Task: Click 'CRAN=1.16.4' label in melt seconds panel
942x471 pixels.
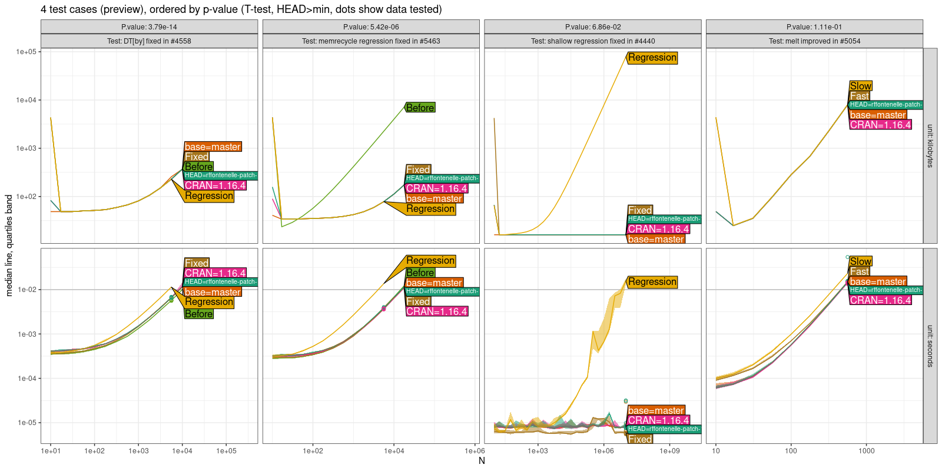Action: tap(880, 300)
